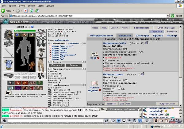
Task: Click the выбрать счет bank link
Action: pos(62,40)
